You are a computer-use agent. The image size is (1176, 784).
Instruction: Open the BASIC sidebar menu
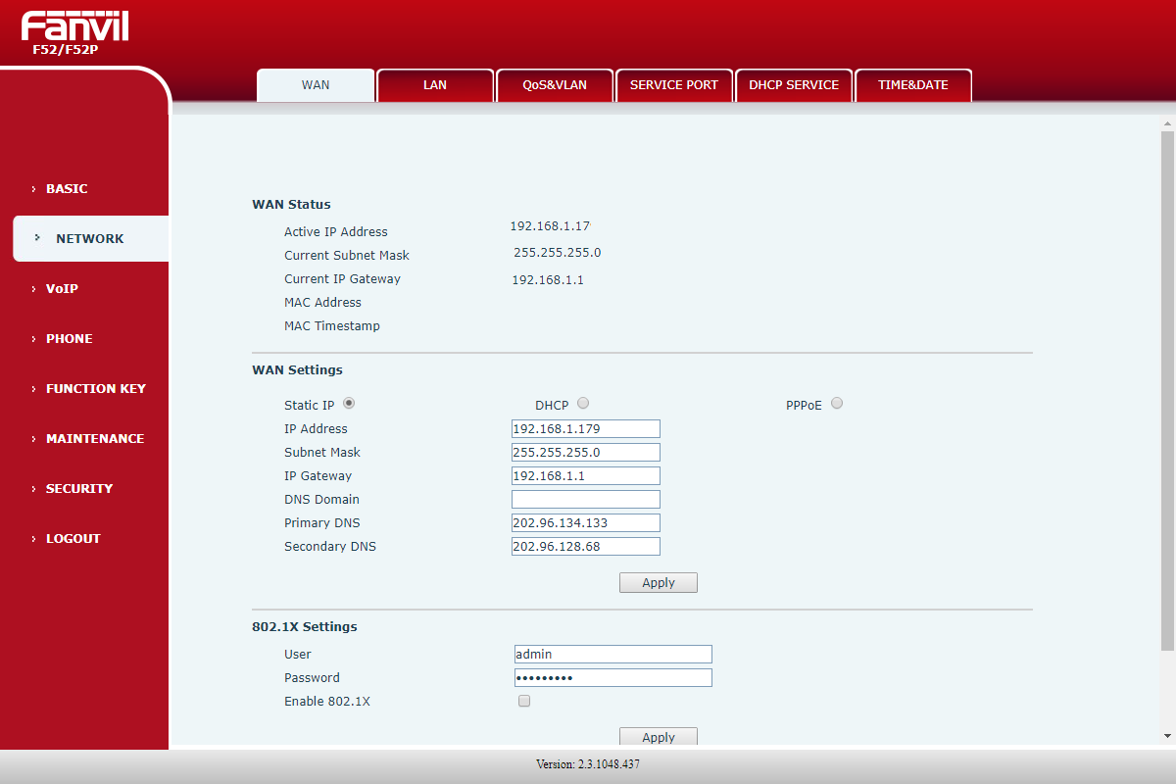[x=67, y=189]
